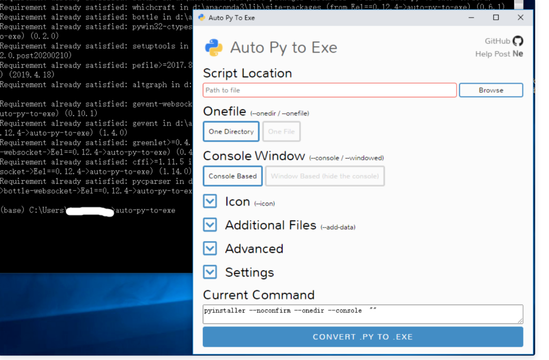Click the Icon section label
This screenshot has height=360, width=549.
(237, 202)
